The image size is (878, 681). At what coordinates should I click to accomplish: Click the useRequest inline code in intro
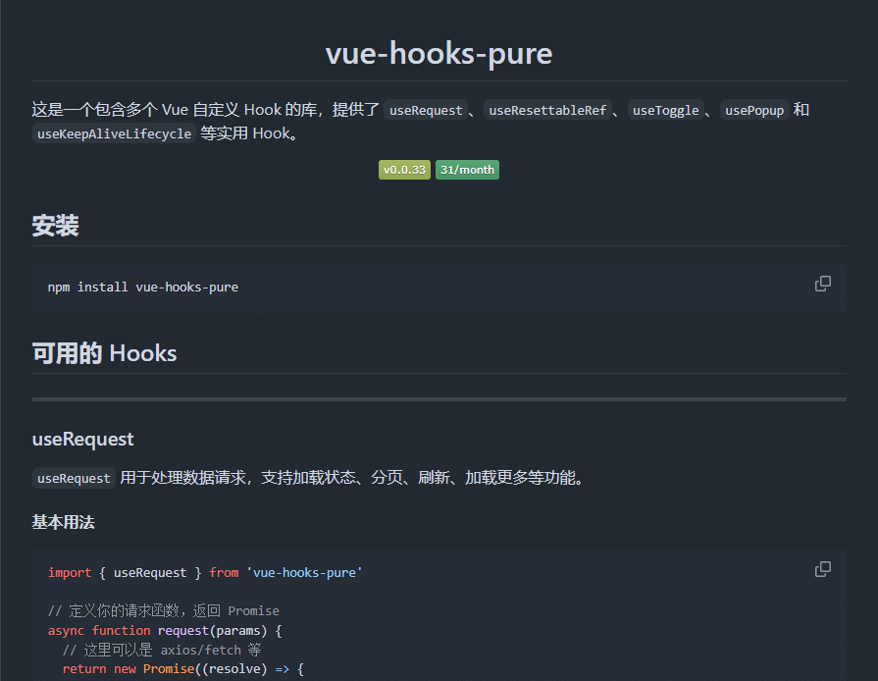tap(426, 110)
